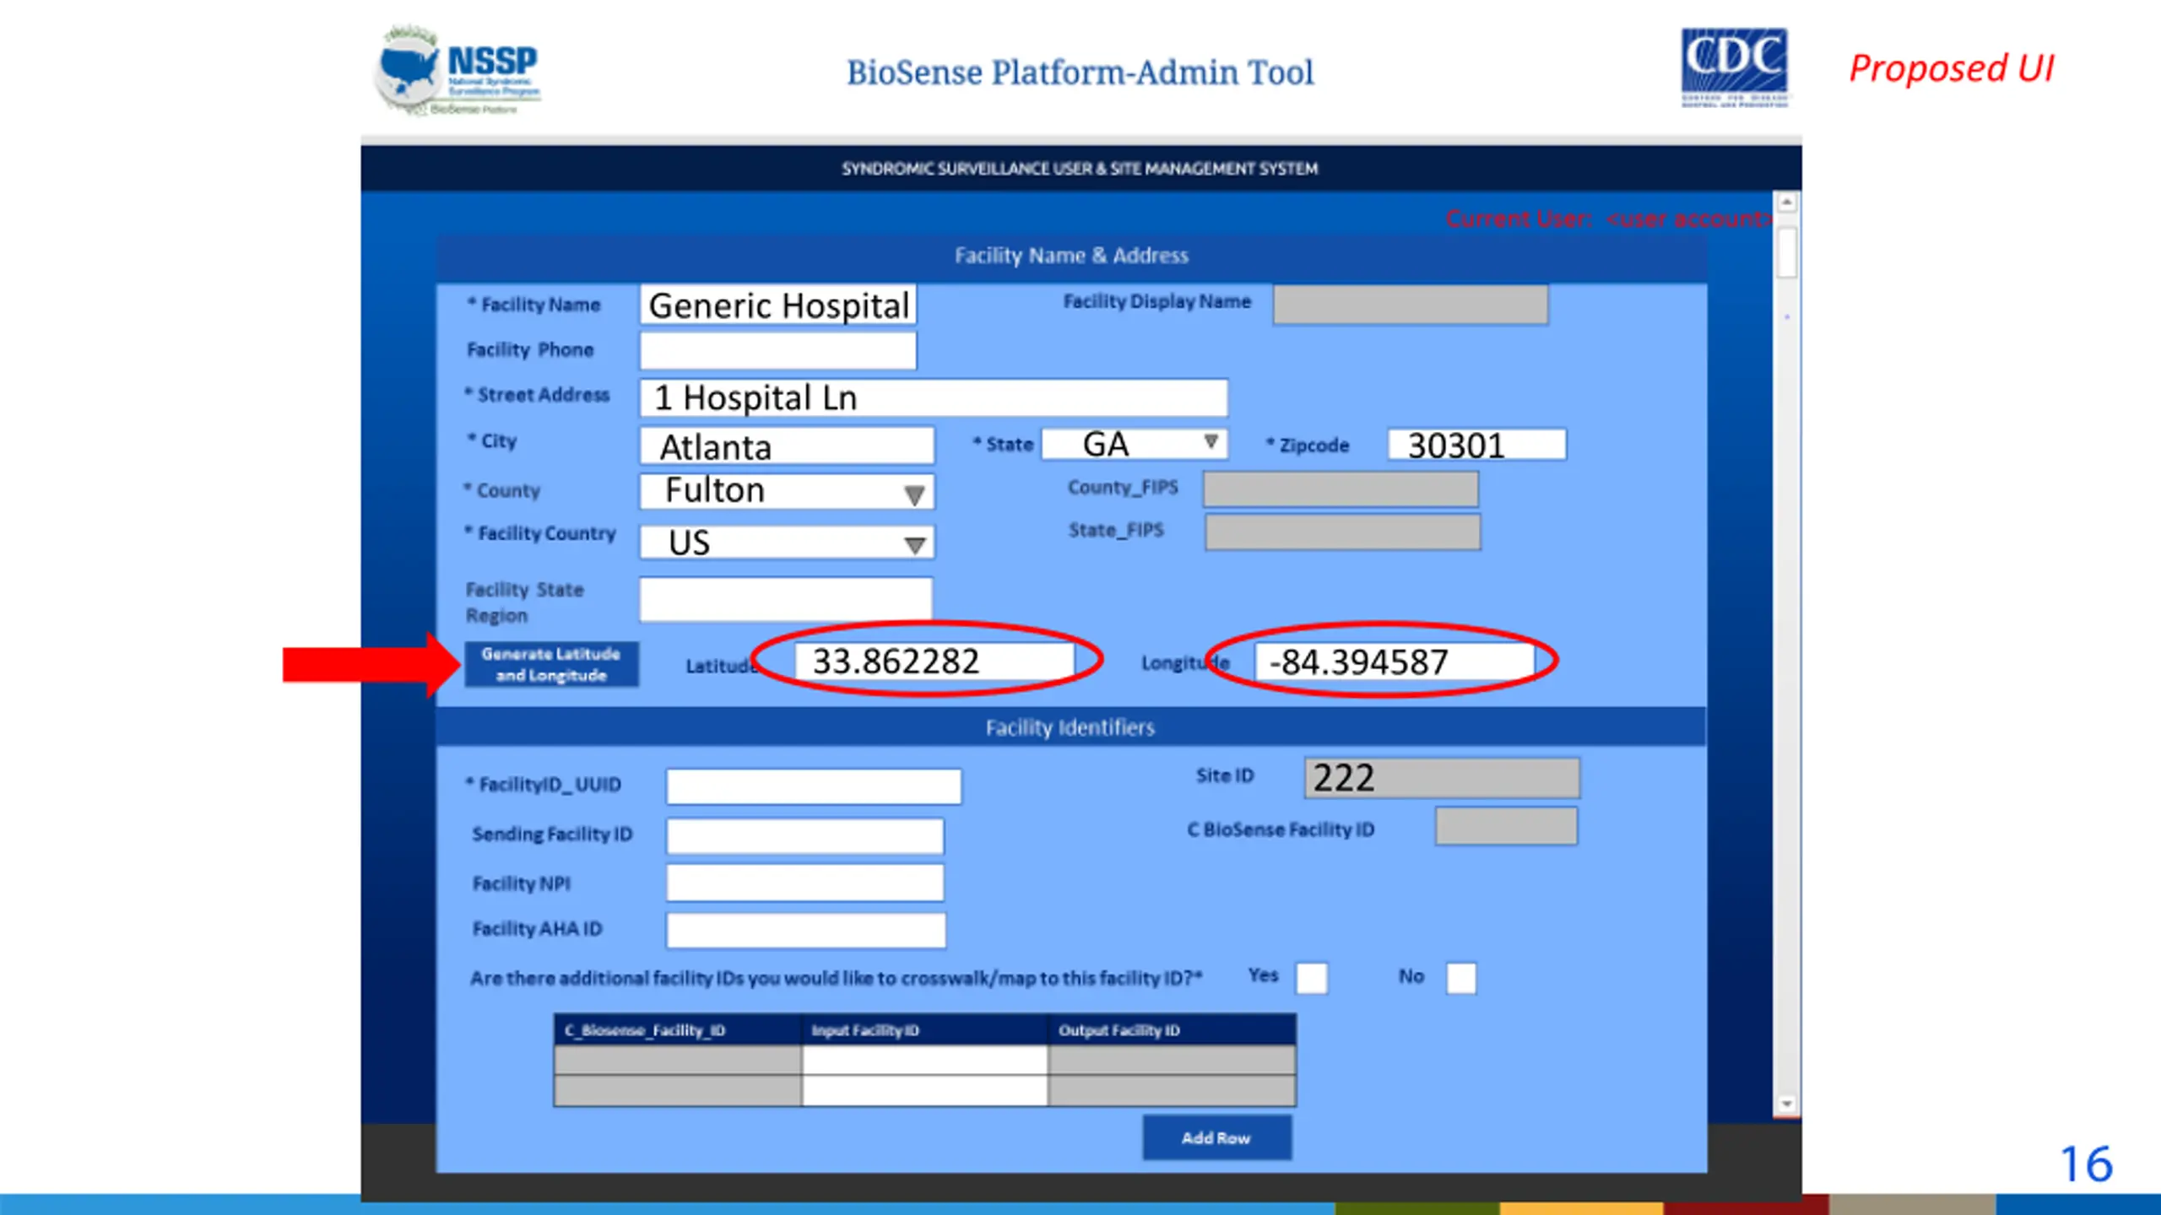Expand the County dropdown showing Fulton
Image resolution: width=2161 pixels, height=1215 pixels.
point(913,494)
